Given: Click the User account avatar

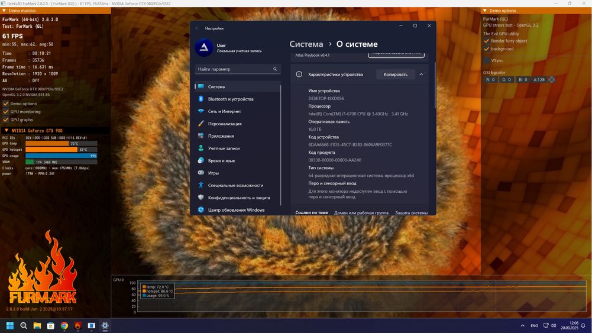Looking at the screenshot, I should 204,47.
